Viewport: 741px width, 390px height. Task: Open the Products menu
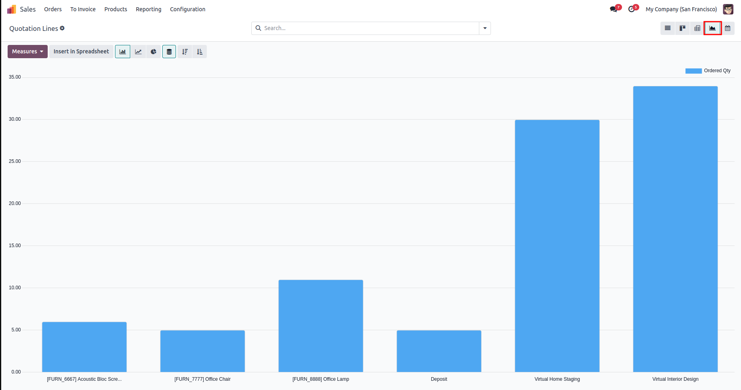click(x=116, y=9)
